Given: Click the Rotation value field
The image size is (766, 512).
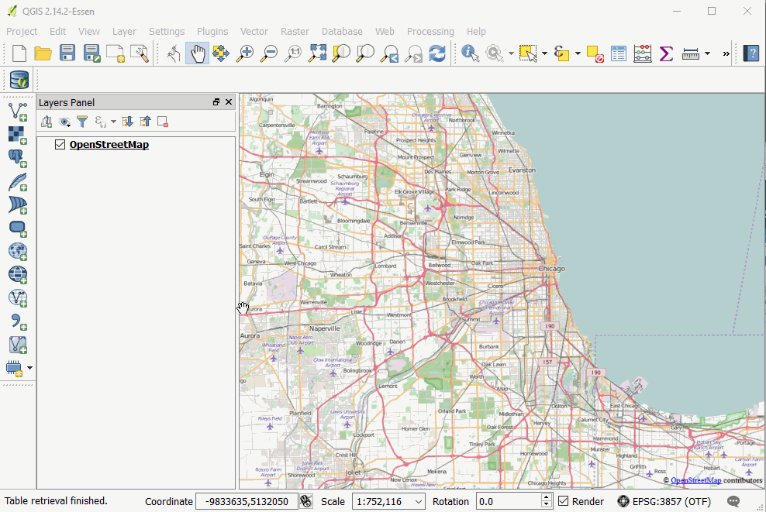Looking at the screenshot, I should [509, 501].
